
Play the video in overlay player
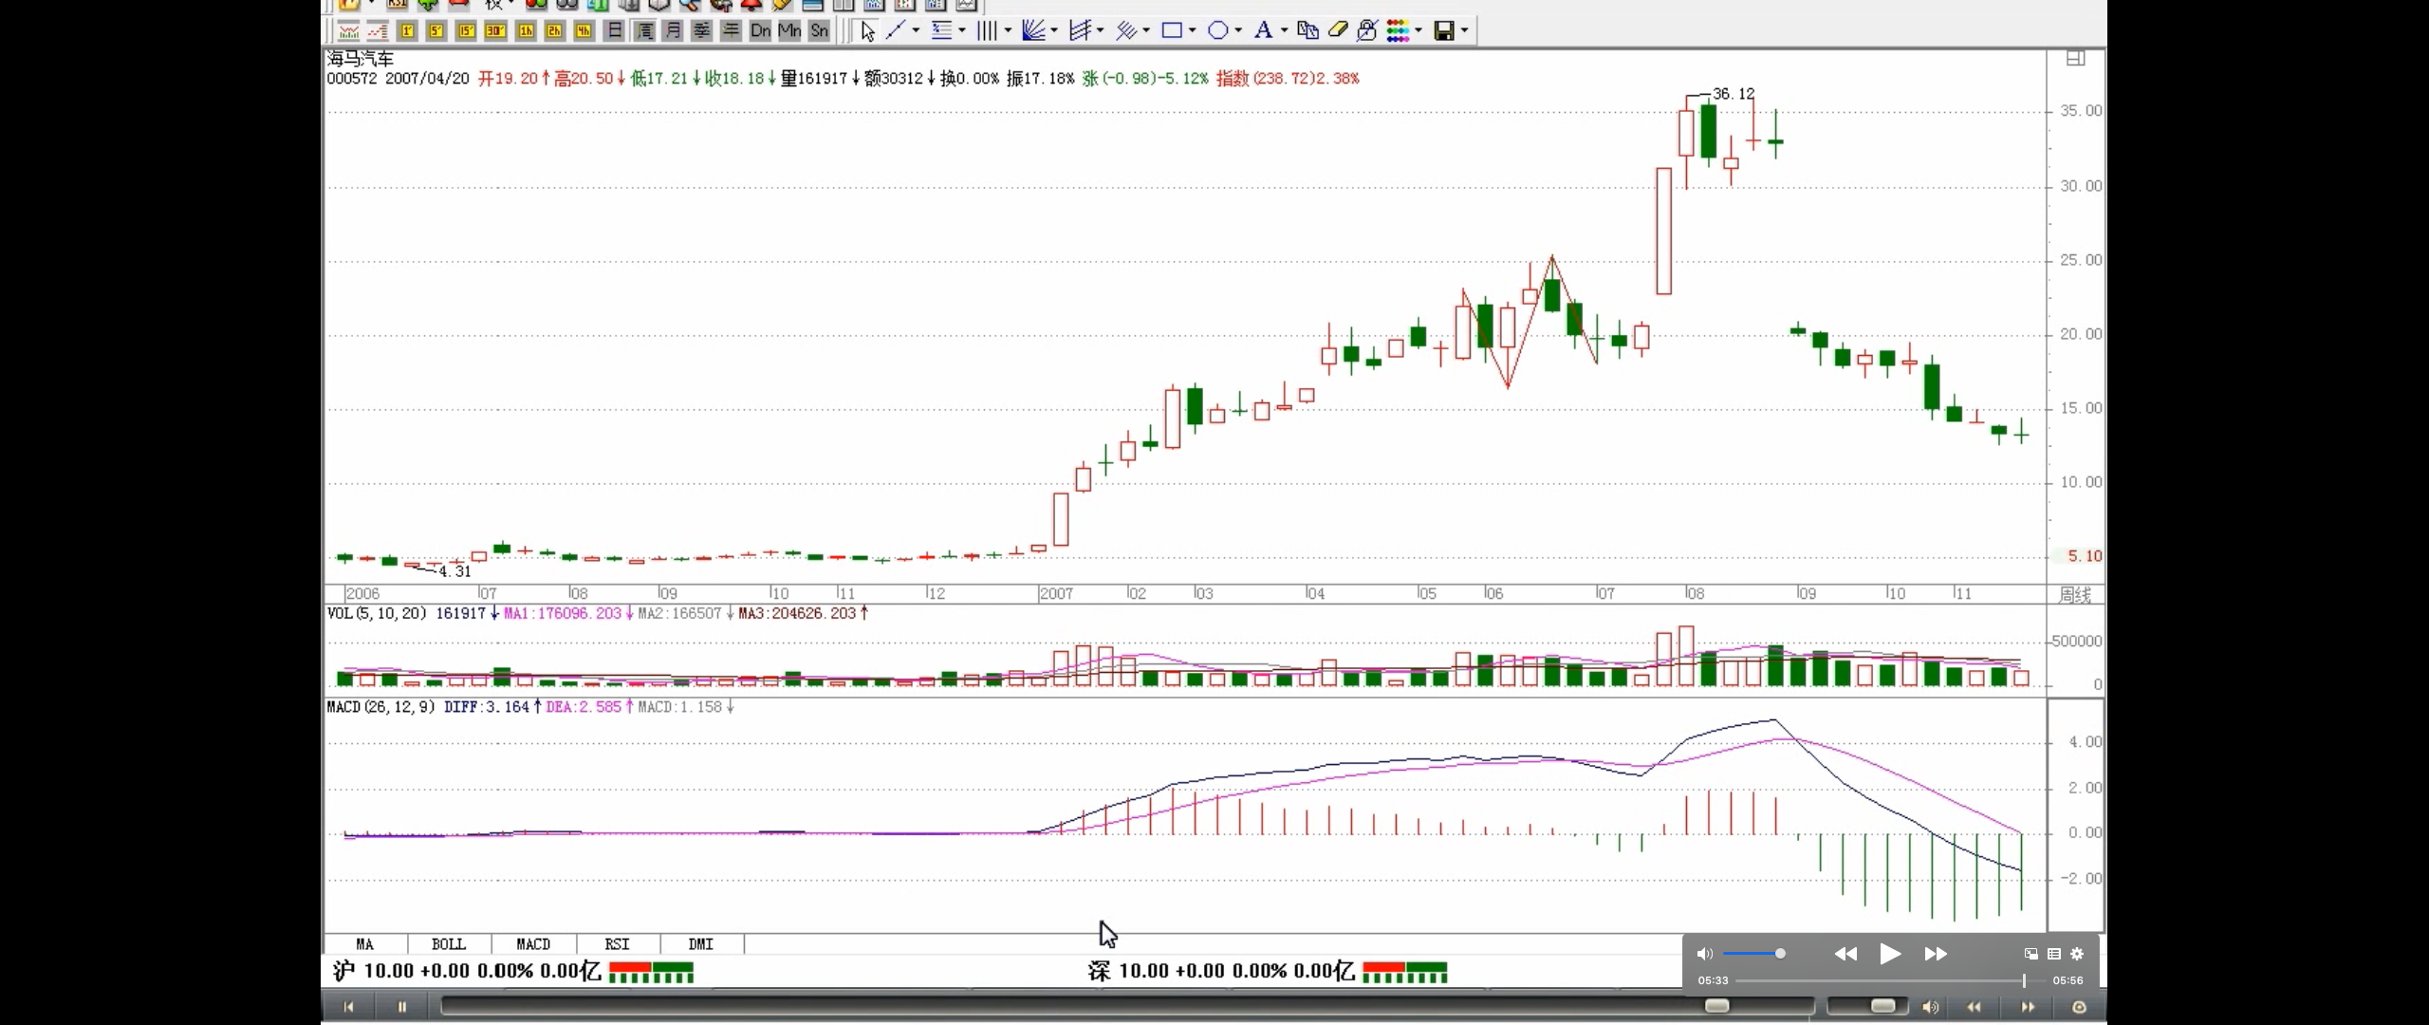tap(1890, 954)
